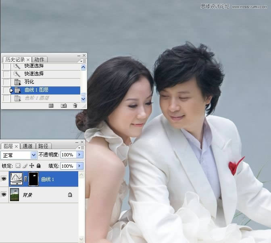The image size is (271, 243).
Task: Set history brush source box beside 羽化
Action: pos(6,82)
